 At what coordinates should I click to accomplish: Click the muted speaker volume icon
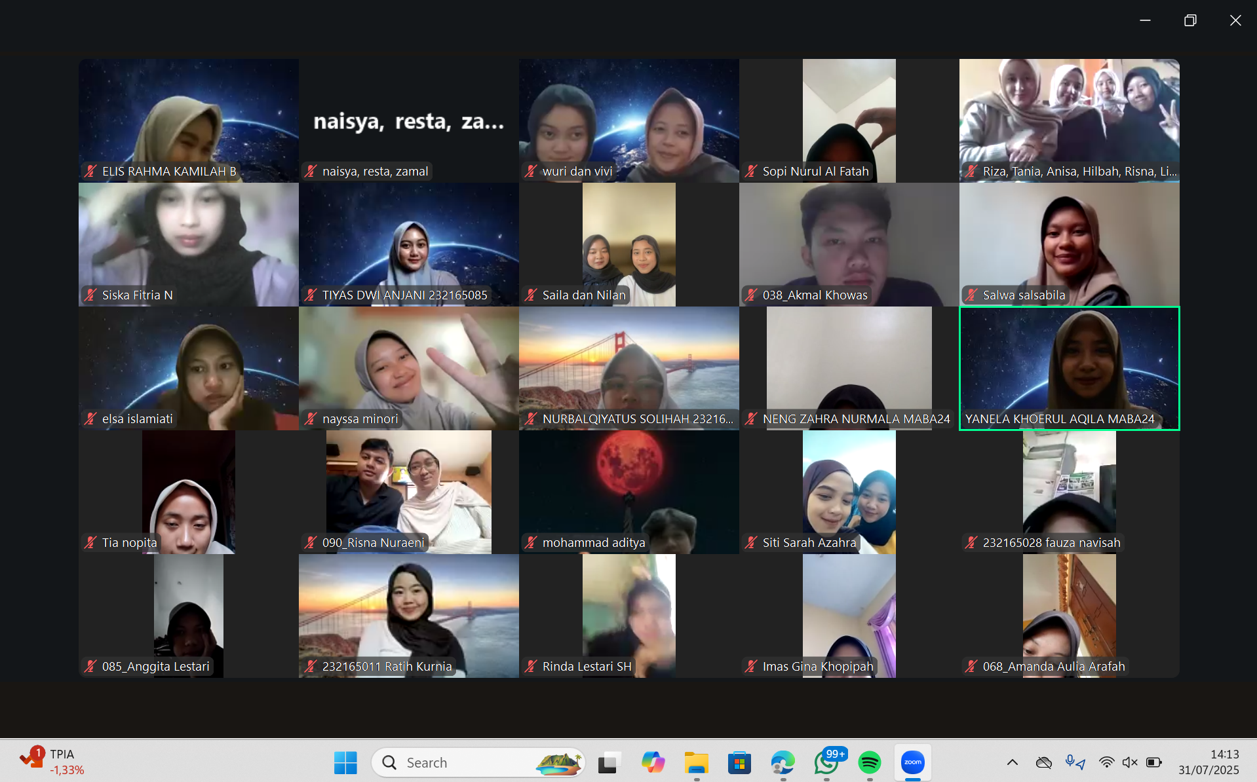tap(1129, 762)
